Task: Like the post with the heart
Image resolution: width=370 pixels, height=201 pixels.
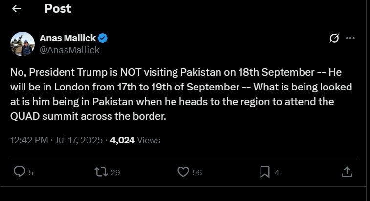Action: pyautogui.click(x=183, y=172)
